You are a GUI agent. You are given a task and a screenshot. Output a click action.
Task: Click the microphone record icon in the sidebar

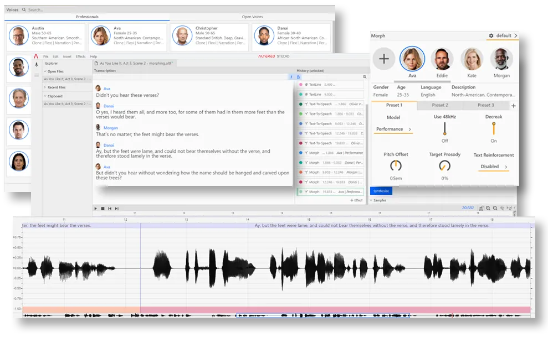(37, 65)
